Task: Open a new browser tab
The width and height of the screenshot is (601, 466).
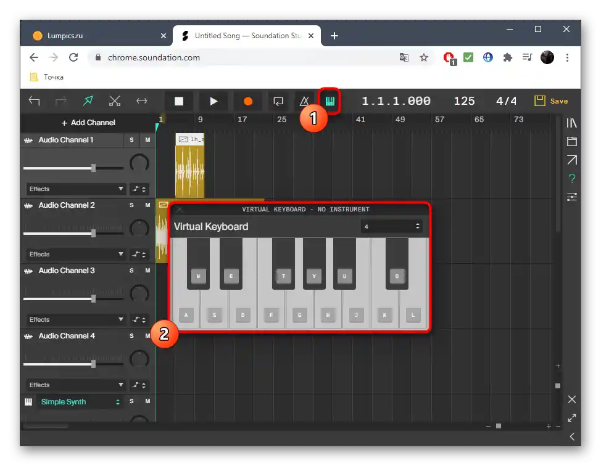Action: coord(334,36)
